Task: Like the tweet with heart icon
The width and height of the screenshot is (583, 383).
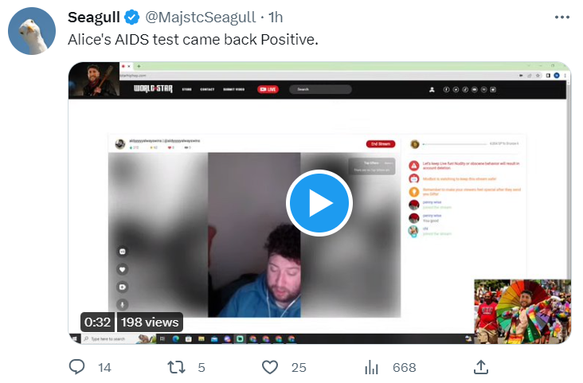Action: (x=270, y=367)
